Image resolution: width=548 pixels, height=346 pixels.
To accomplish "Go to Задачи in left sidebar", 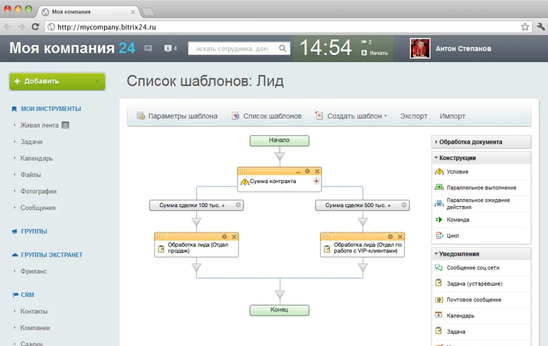I will [31, 142].
